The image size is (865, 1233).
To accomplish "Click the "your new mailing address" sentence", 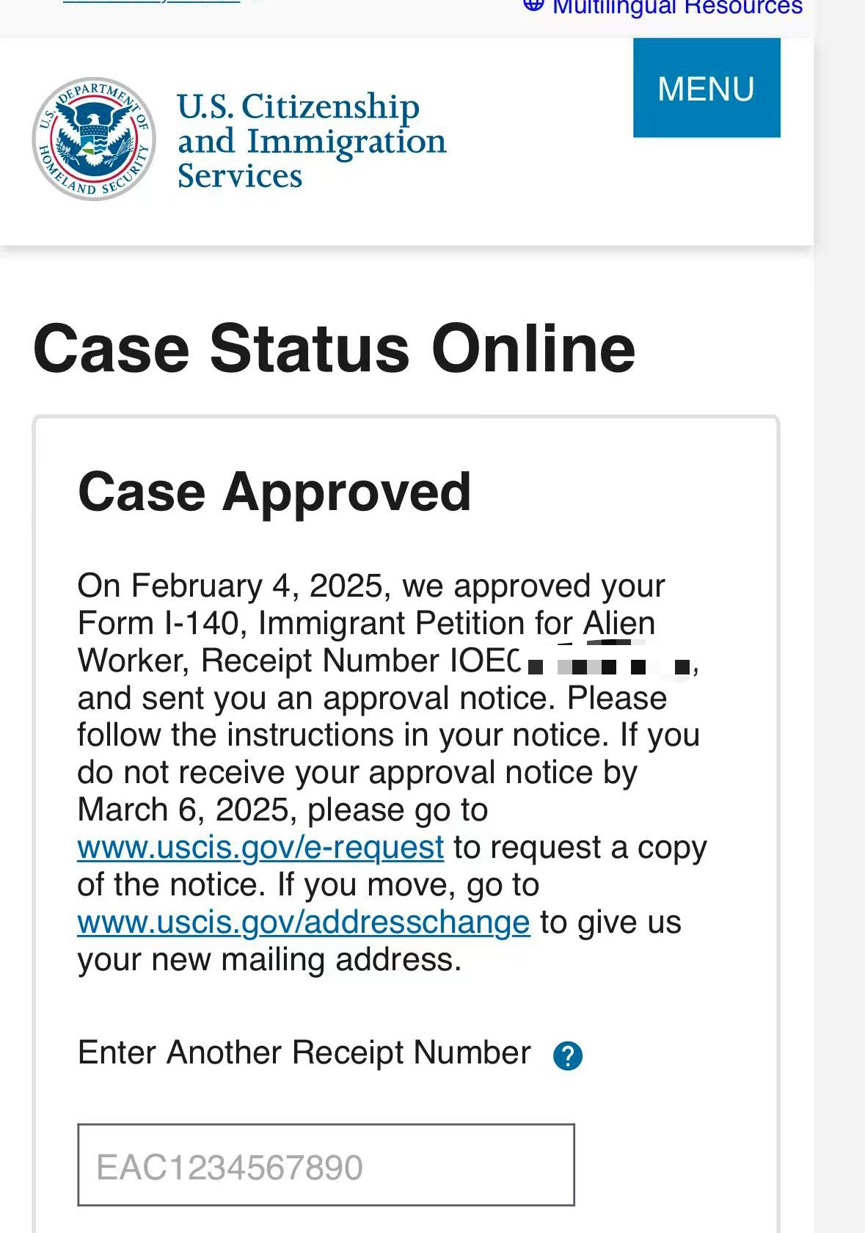I will click(x=269, y=959).
